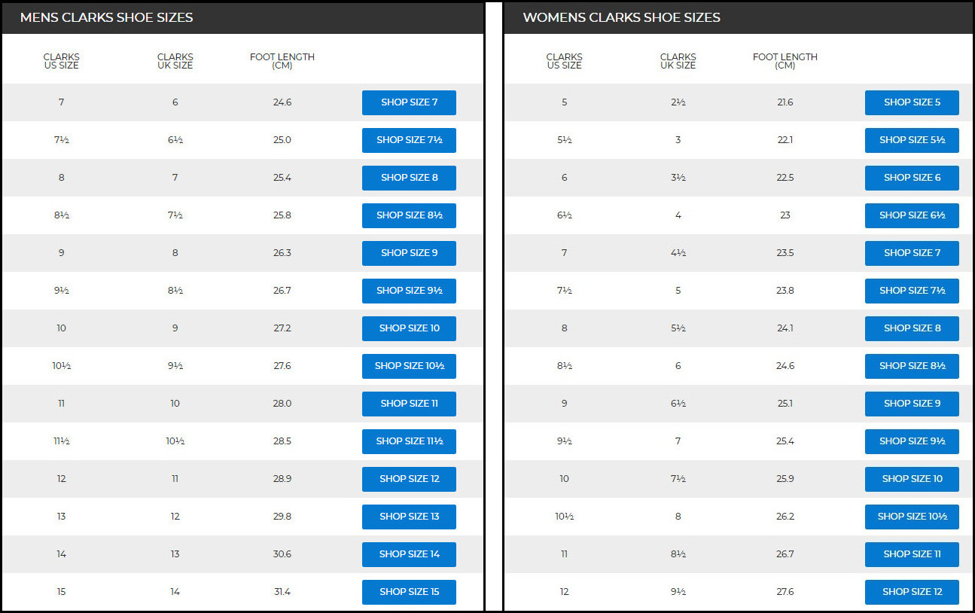
Task: Open women's Shop Size 10 button
Action: point(912,479)
